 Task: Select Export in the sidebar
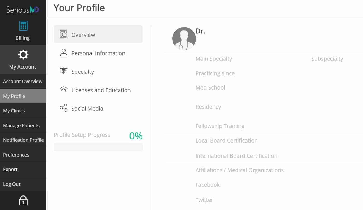(x=23, y=169)
